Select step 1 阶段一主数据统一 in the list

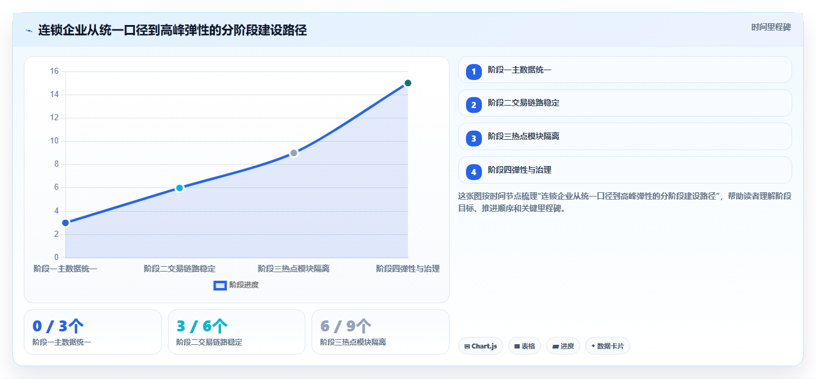625,70
